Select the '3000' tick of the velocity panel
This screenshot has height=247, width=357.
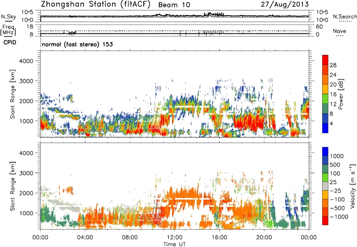[x=26, y=173]
